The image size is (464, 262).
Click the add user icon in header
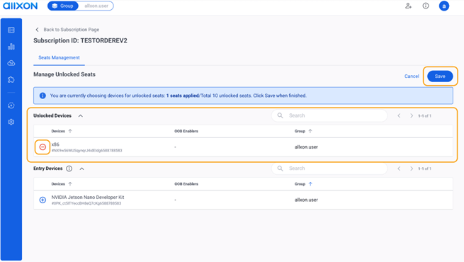click(408, 6)
